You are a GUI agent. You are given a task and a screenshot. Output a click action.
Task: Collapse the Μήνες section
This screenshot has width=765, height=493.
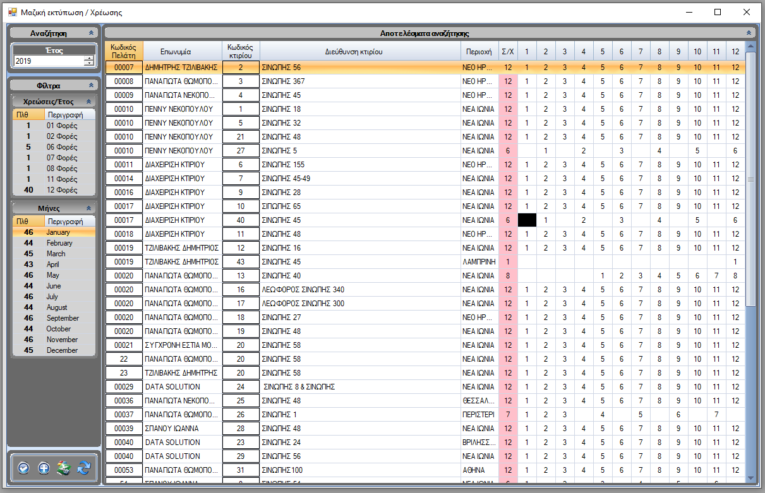pos(88,208)
